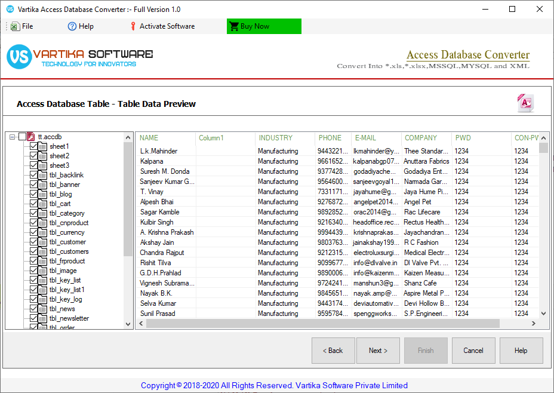Collapse the tt.accdb tree node
This screenshot has width=554, height=393.
click(x=13, y=137)
